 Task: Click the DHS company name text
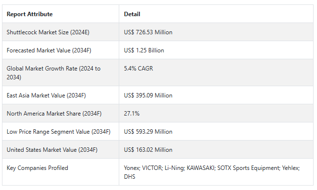pyautogui.click(x=130, y=177)
